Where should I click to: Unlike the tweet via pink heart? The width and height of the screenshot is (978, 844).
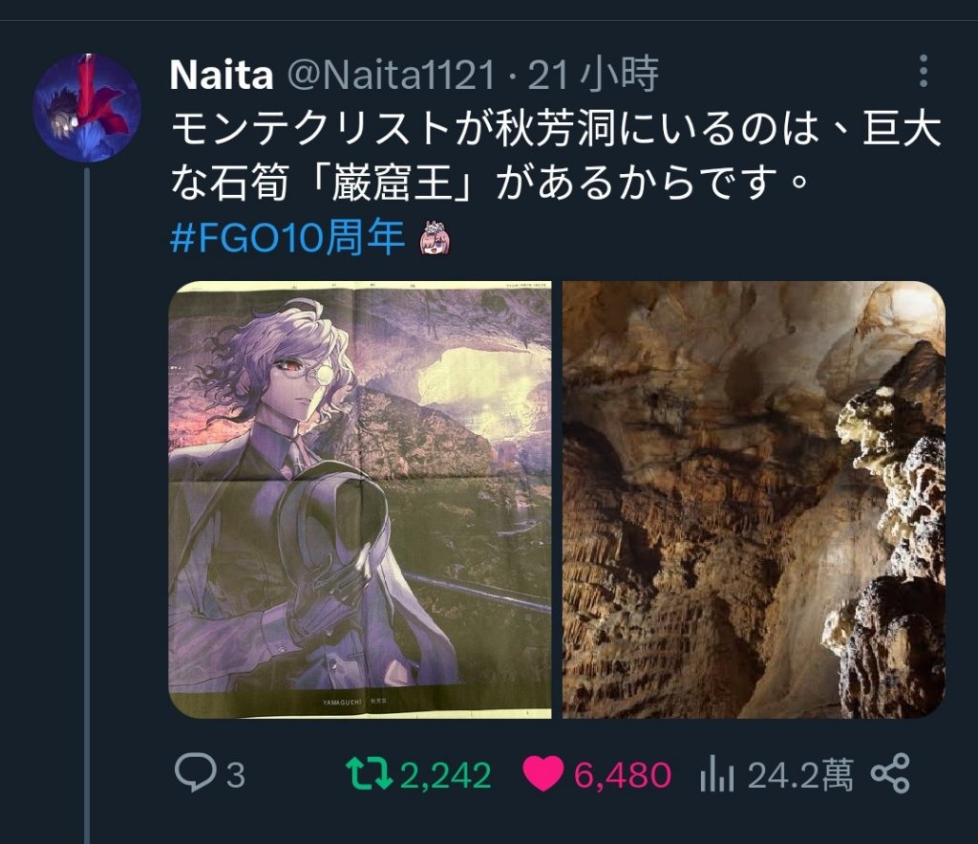(543, 774)
